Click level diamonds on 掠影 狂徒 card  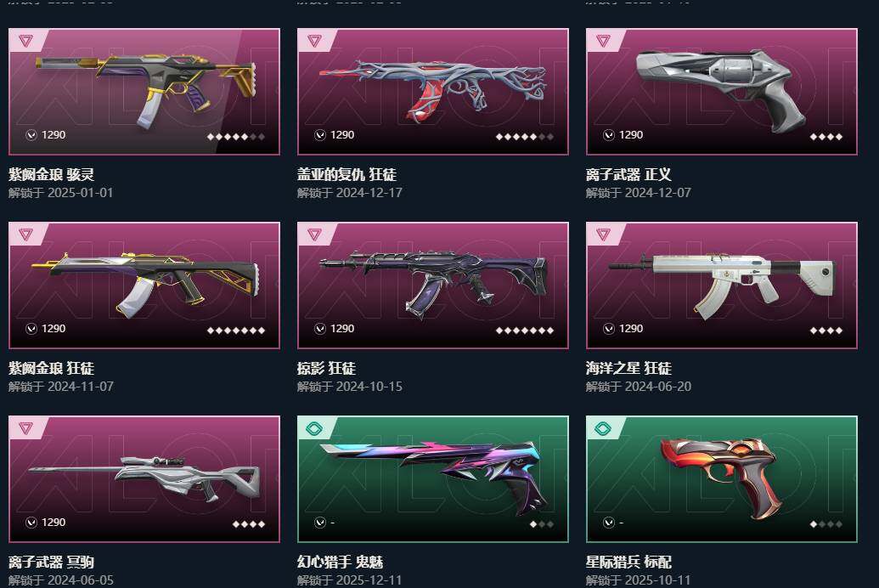pos(525,331)
